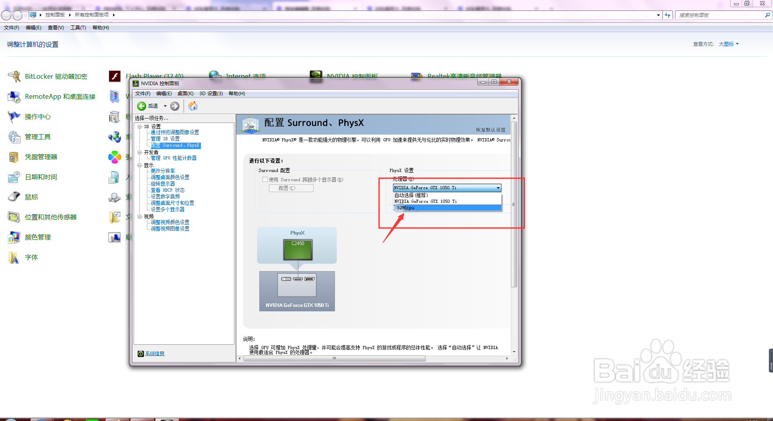Select 调整视频颜色设置 task
This screenshot has width=773, height=421.
click(170, 222)
